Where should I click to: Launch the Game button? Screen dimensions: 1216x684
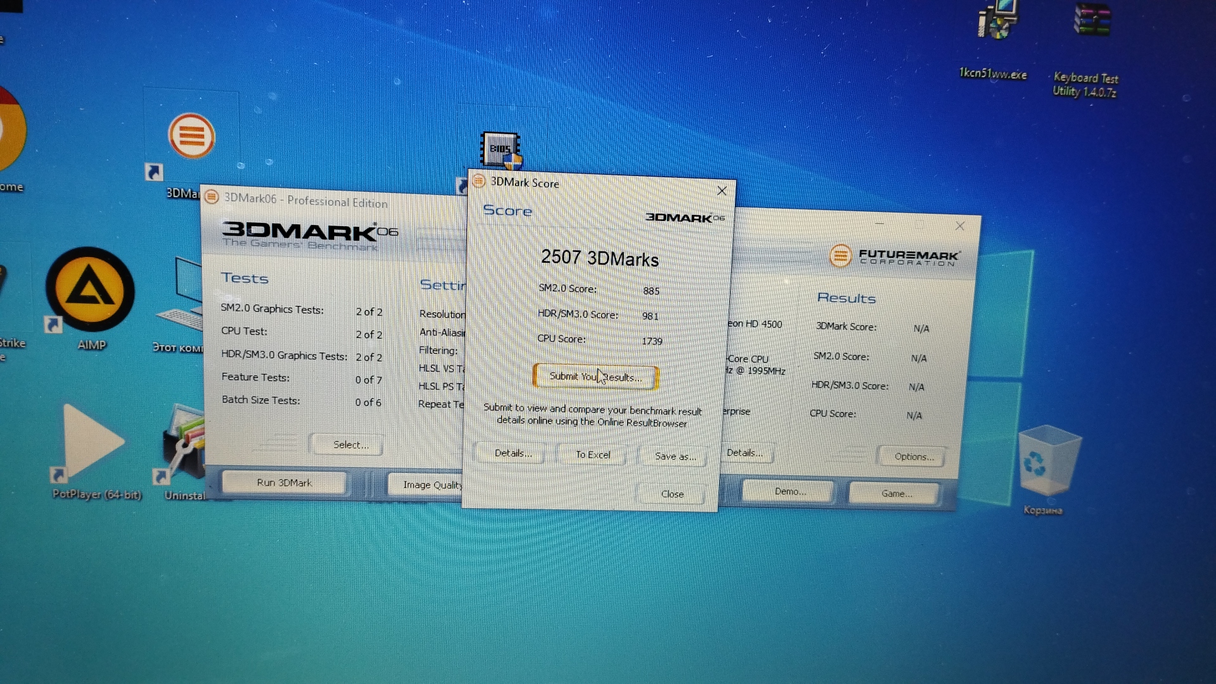(896, 493)
